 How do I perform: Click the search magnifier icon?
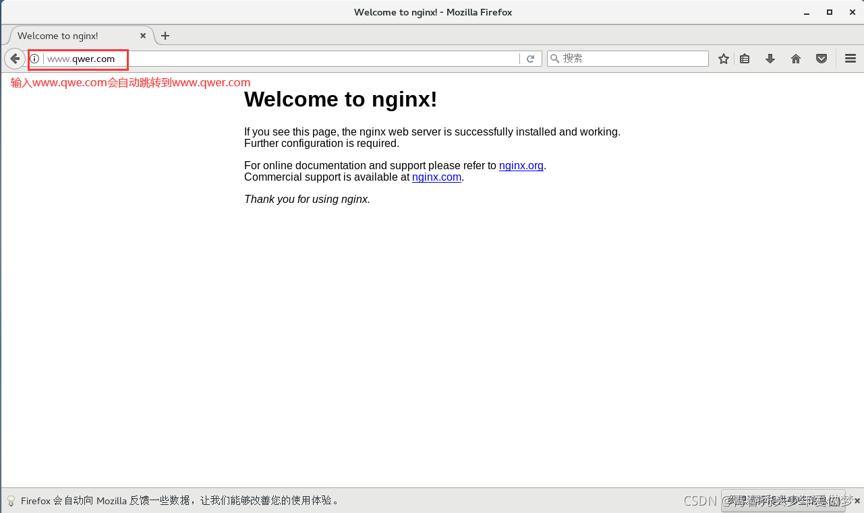pyautogui.click(x=555, y=59)
